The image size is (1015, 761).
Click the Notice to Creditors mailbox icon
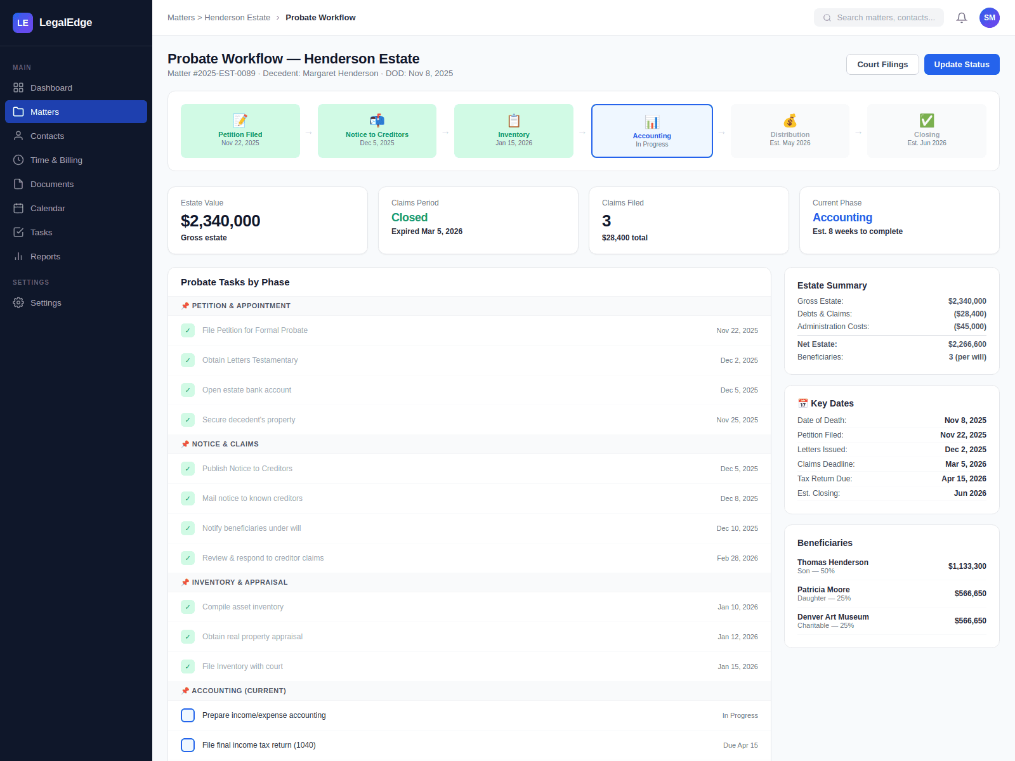377,120
